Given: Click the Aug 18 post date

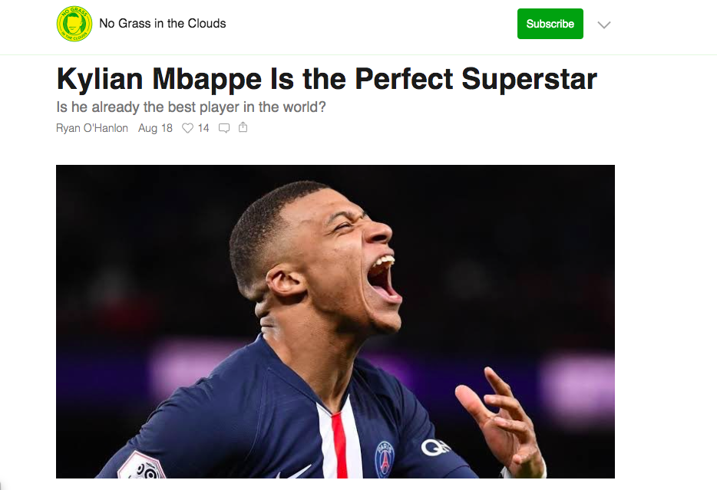Looking at the screenshot, I should click(155, 128).
